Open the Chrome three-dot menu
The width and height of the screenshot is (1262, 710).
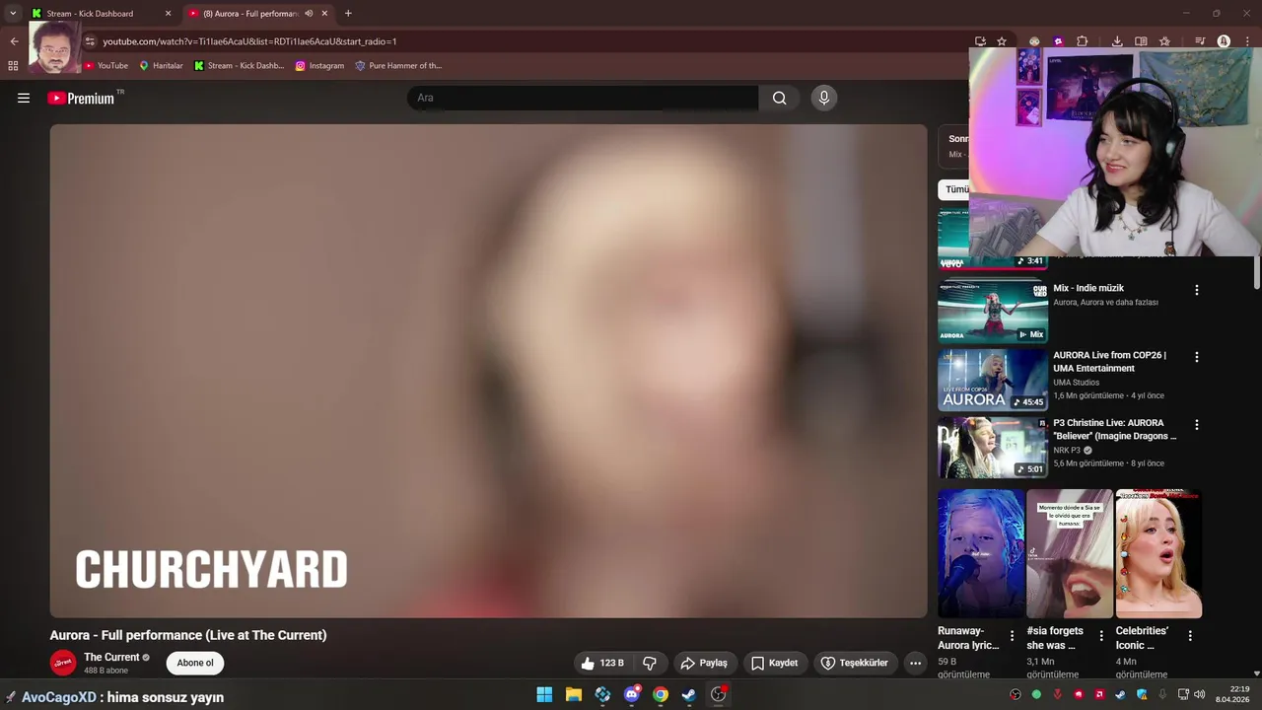coord(1247,41)
